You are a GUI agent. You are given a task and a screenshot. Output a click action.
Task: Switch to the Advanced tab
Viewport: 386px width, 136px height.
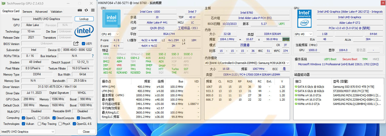click(41, 11)
